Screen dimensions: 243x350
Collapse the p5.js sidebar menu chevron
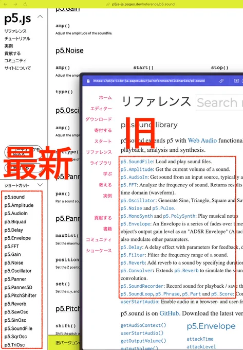pyautogui.click(x=40, y=16)
